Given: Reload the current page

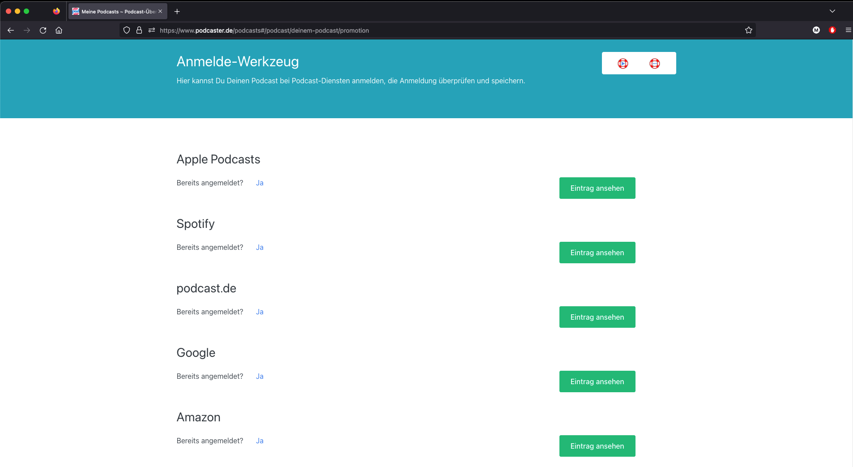Looking at the screenshot, I should coord(43,30).
